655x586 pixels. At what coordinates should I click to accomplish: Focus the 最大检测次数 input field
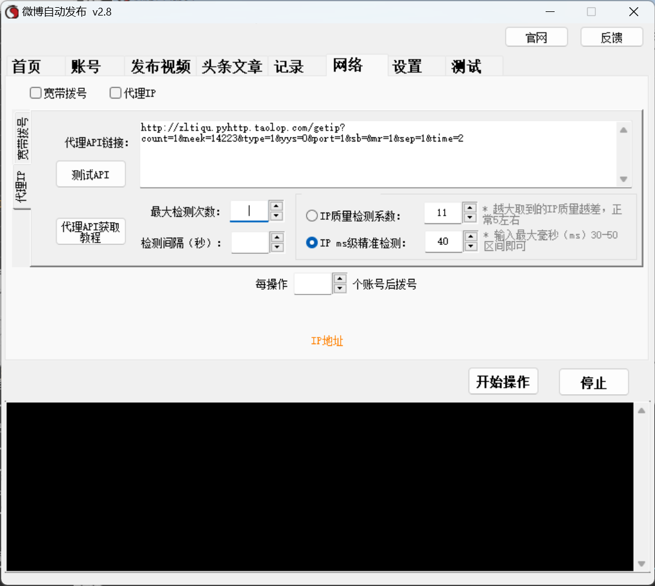[x=249, y=211]
